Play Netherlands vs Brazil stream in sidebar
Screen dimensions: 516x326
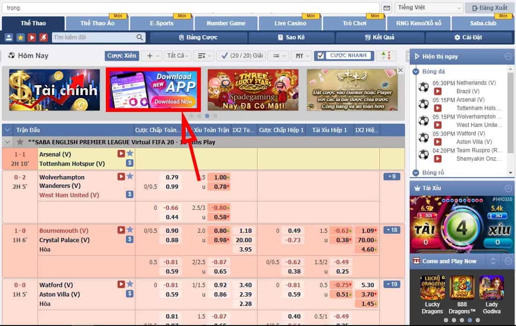[x=437, y=91]
